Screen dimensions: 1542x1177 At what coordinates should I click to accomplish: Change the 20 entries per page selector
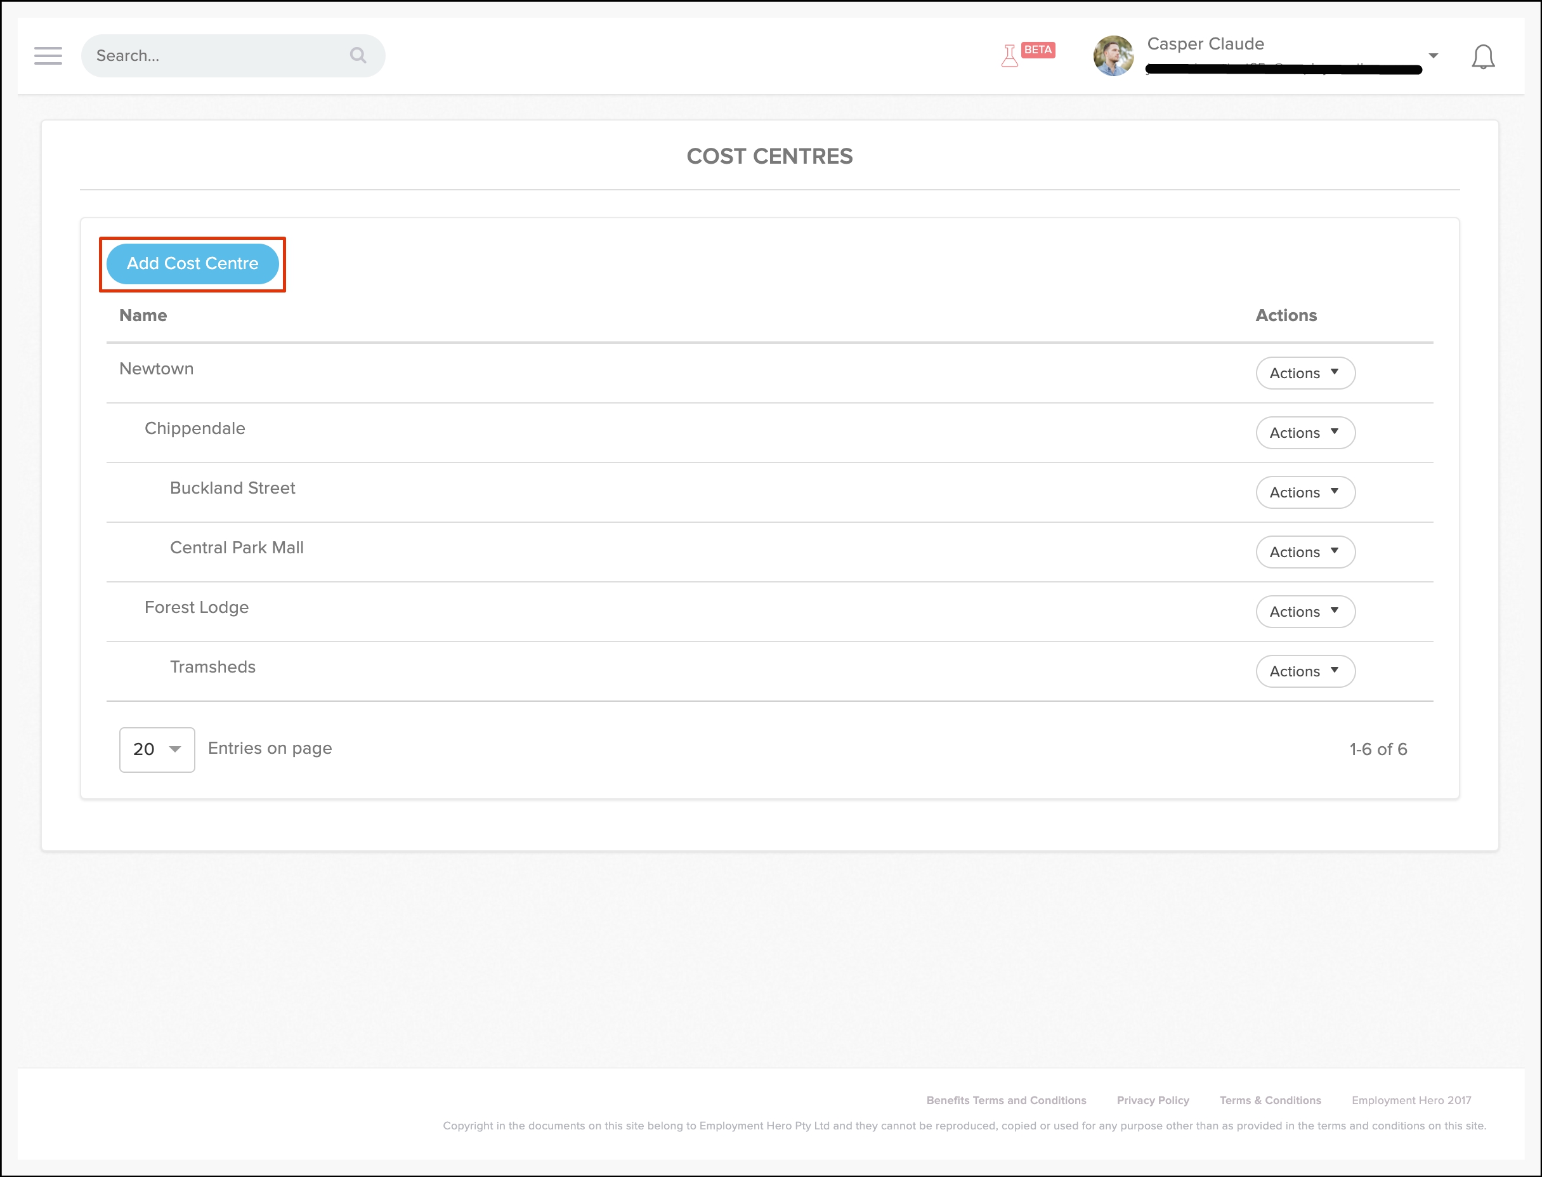pos(157,749)
